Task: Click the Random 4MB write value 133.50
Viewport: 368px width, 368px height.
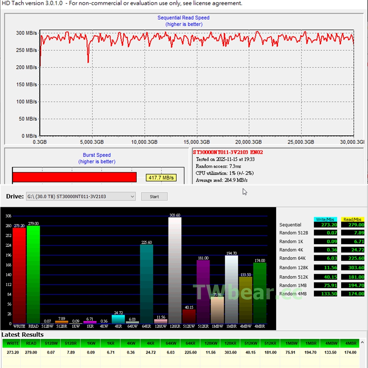Action: point(326,294)
